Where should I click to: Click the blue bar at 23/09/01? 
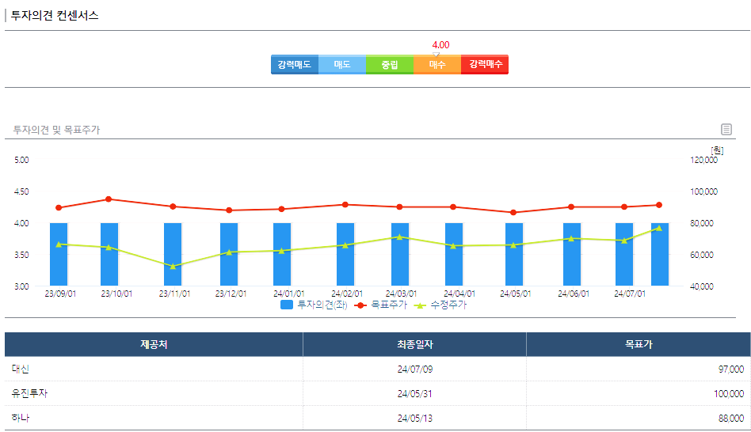(59, 255)
